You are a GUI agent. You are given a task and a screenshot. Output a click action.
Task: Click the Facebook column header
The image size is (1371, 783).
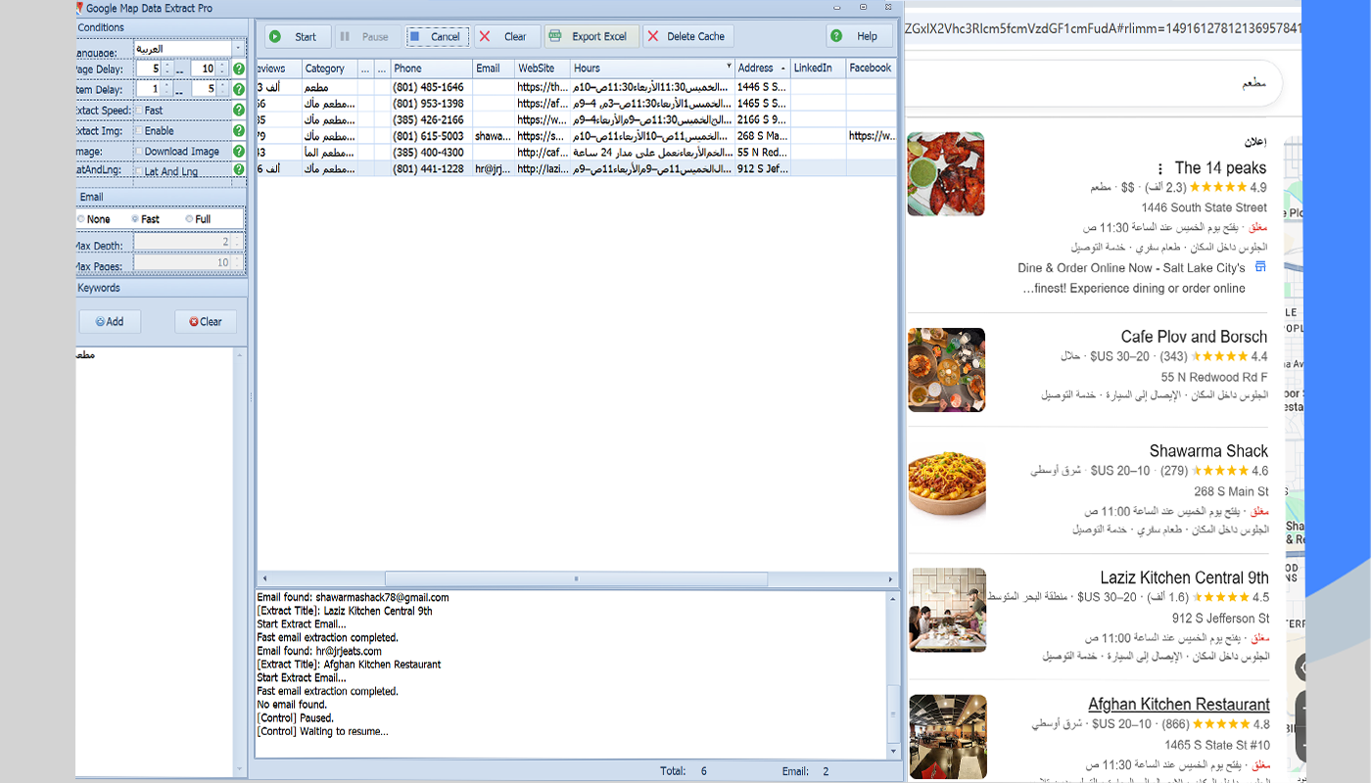(x=871, y=69)
